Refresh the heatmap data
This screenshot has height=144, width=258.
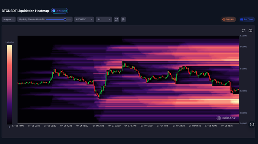[x=116, y=19]
